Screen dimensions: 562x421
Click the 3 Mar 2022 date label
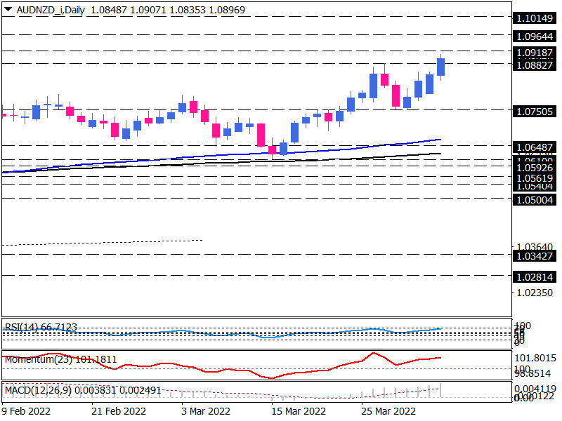207,410
